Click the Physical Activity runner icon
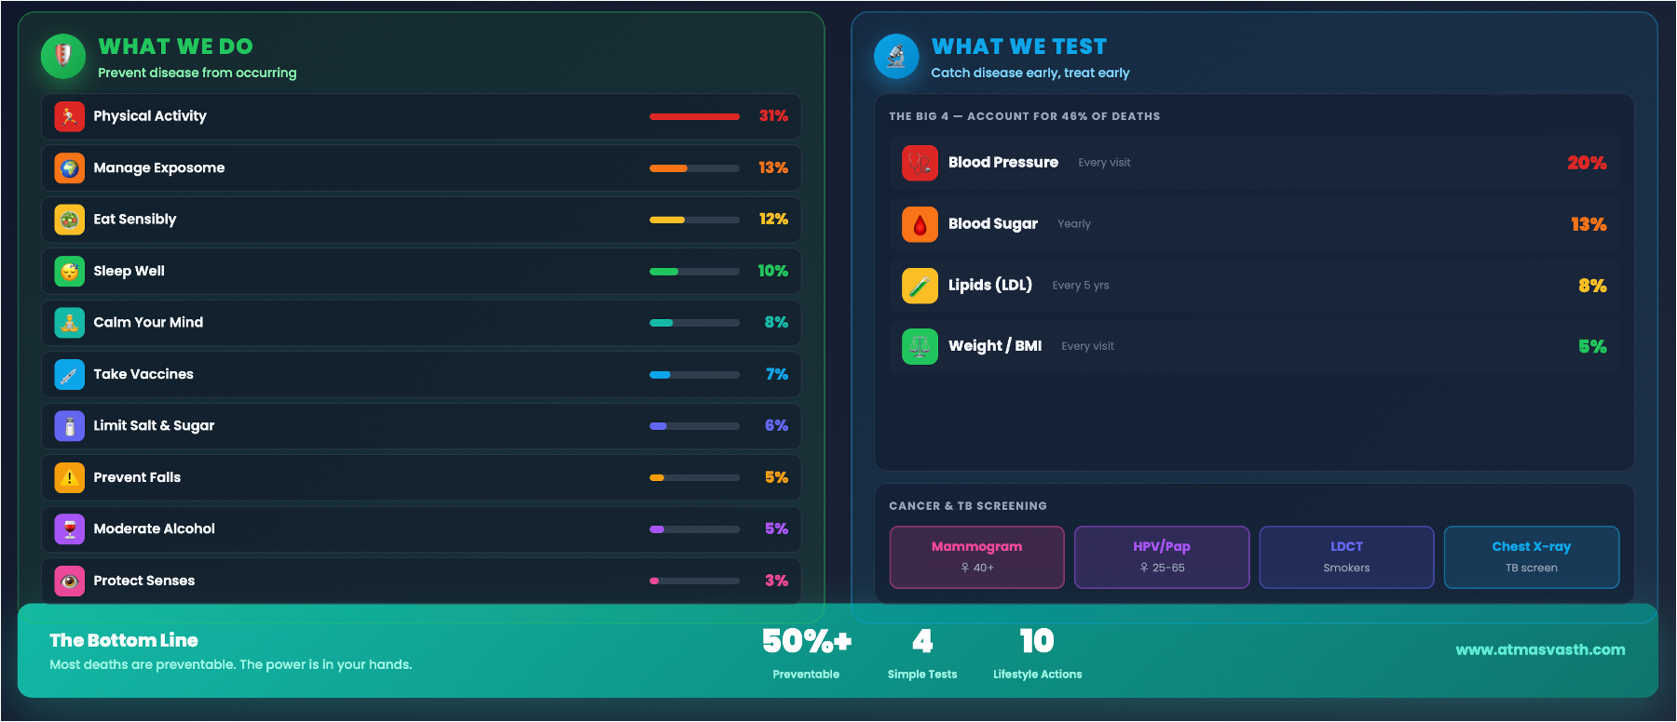1677x722 pixels. (x=69, y=116)
